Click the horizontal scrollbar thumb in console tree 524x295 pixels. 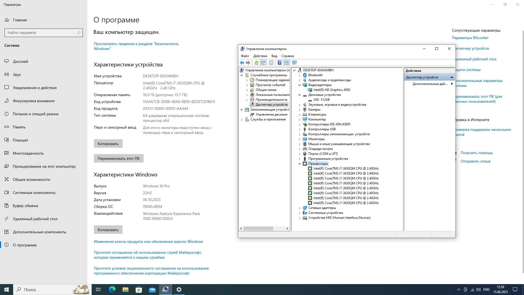click(258, 229)
